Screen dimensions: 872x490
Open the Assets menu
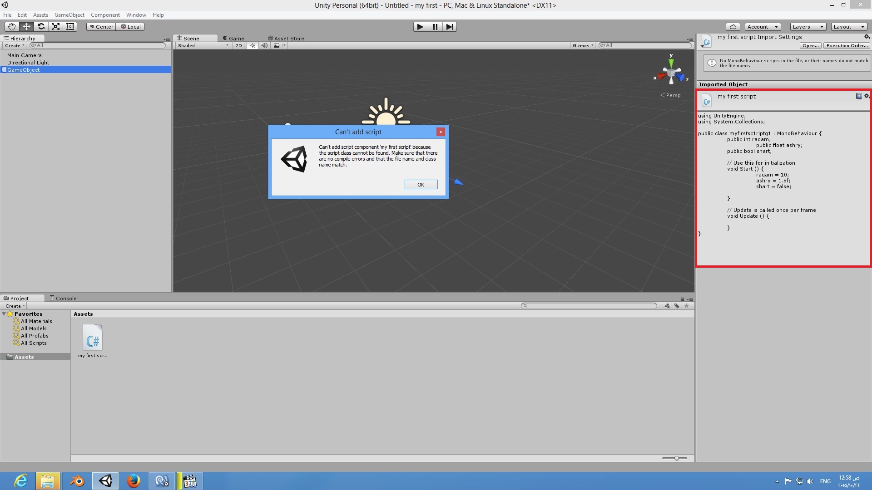(x=40, y=15)
